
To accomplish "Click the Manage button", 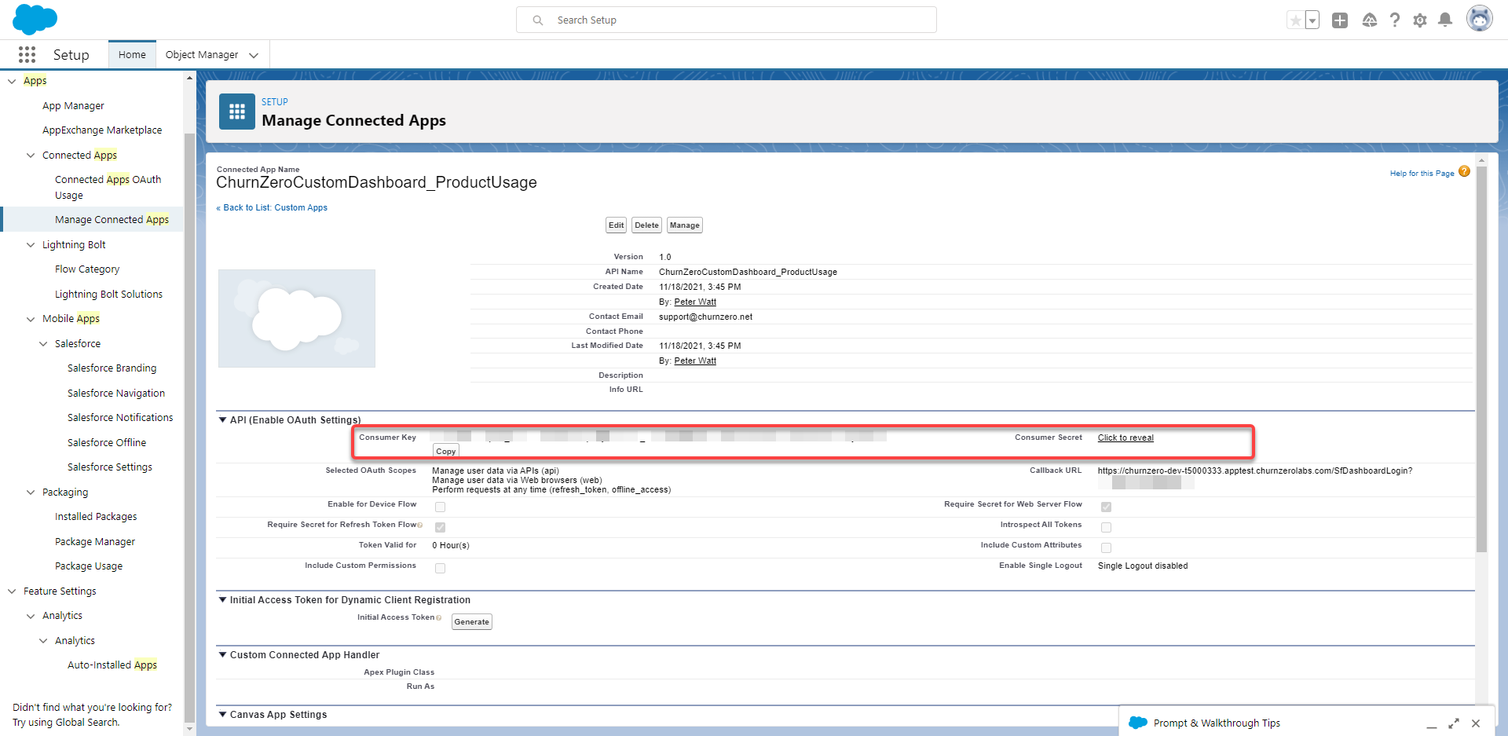I will (x=685, y=225).
